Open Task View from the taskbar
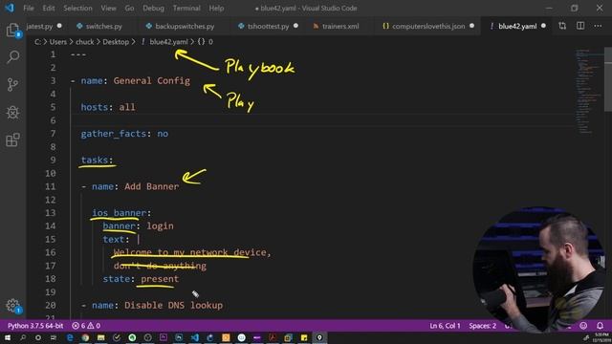Screen dimensions: 612x344 click(54, 337)
